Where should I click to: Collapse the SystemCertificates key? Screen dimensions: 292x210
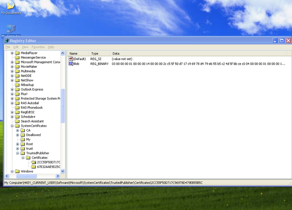click(x=12, y=126)
